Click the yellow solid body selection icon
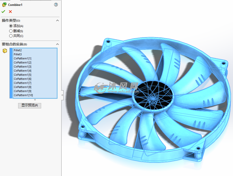The width and height of the screenshot is (233, 176). tap(5, 51)
